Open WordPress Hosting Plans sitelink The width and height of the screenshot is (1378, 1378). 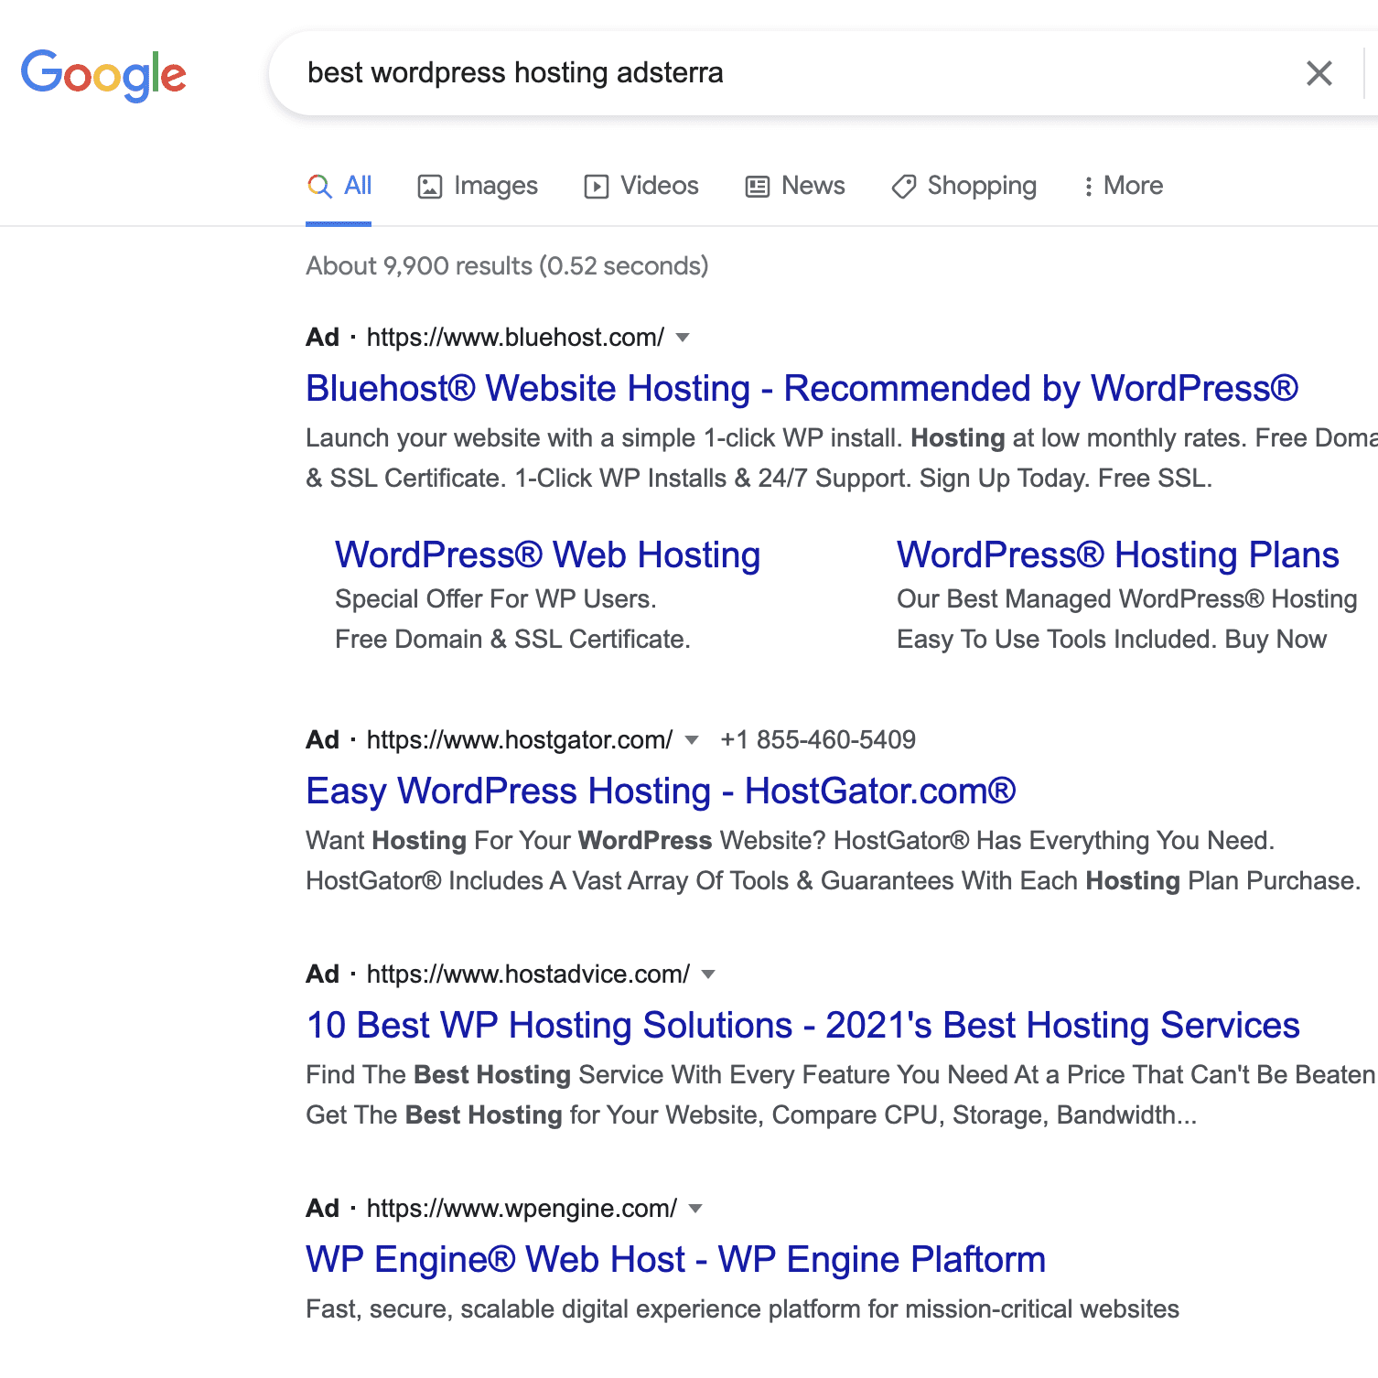tap(1118, 554)
